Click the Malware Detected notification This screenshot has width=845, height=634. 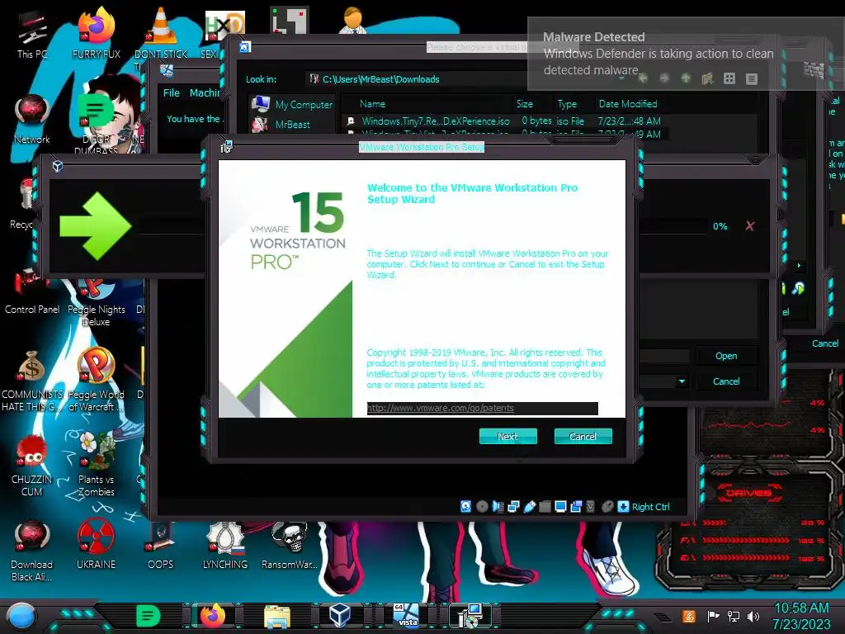(686, 54)
